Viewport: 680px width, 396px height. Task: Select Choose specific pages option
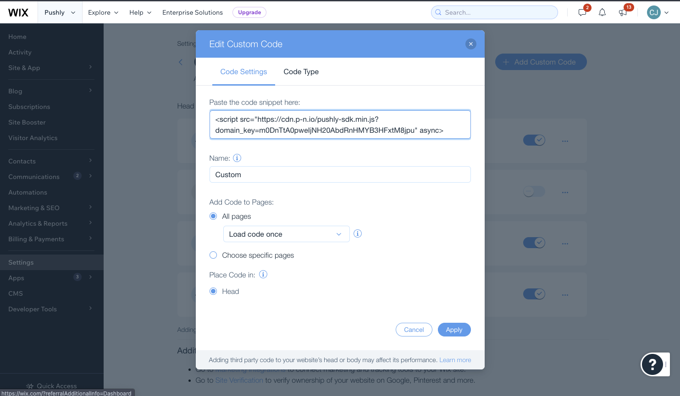click(213, 255)
